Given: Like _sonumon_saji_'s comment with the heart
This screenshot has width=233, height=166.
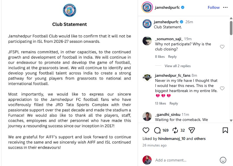Looking at the screenshot, I should [222, 47].
